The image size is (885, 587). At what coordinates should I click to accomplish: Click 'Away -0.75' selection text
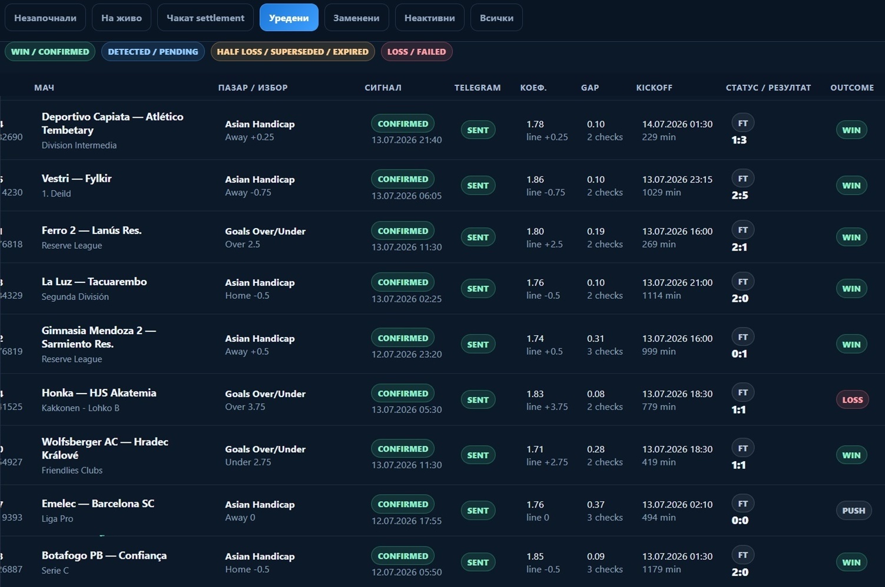coord(248,192)
